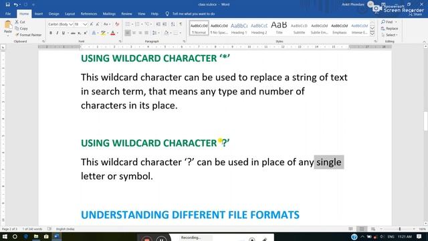The width and height of the screenshot is (428, 241).
Task: Click Windows Start button
Action: coord(5,236)
